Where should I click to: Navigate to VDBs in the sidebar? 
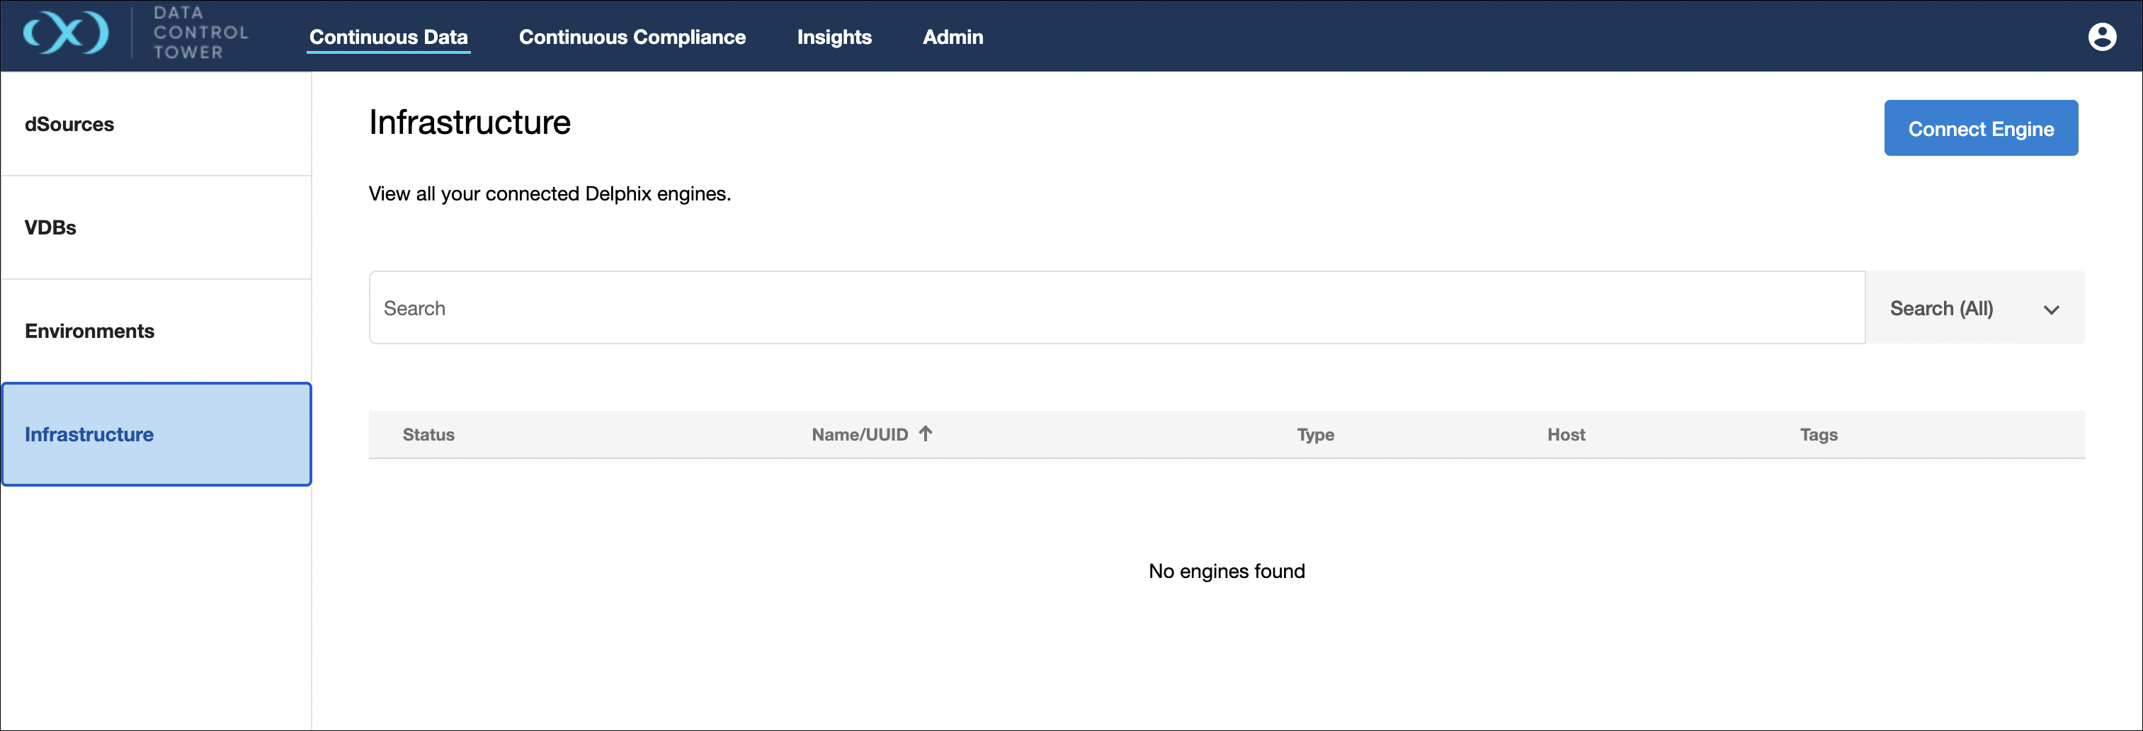click(x=51, y=228)
